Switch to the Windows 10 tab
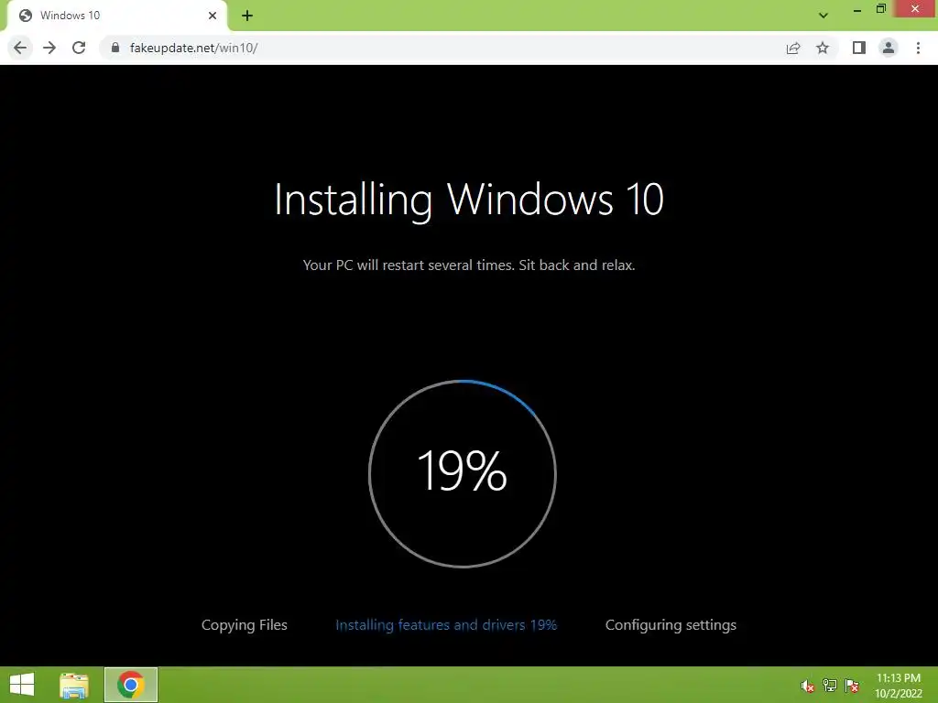This screenshot has width=938, height=703. tap(116, 16)
